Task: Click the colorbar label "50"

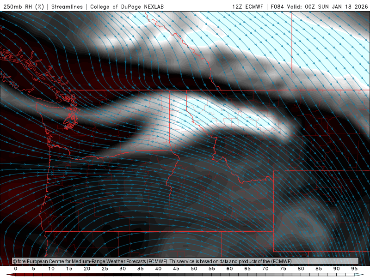Action: pos(194,269)
